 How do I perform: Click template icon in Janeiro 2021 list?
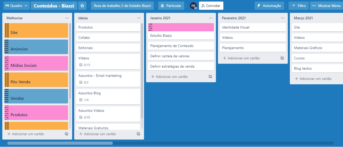[x=210, y=77]
